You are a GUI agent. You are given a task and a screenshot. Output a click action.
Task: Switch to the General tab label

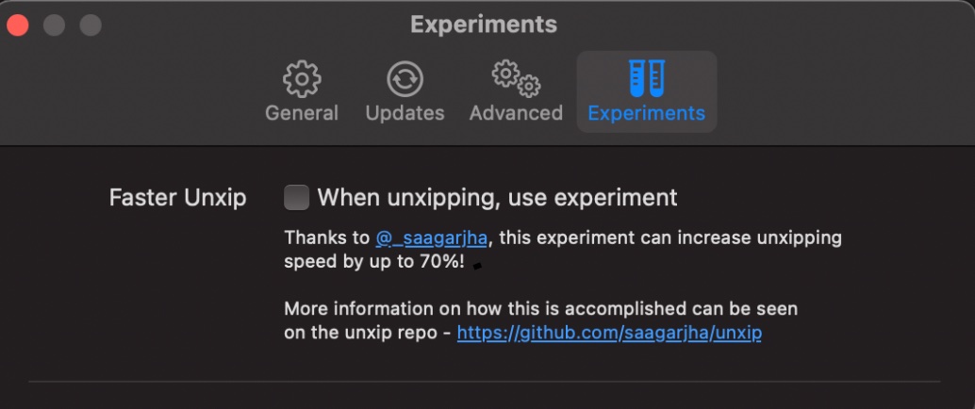(302, 113)
